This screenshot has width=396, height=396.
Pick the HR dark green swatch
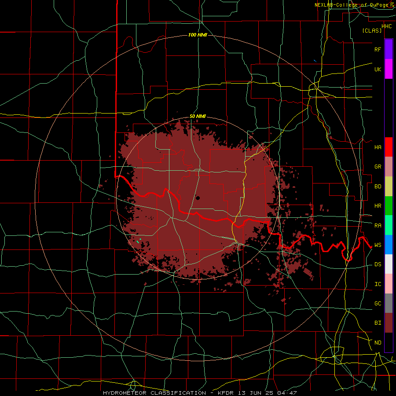pyautogui.click(x=389, y=206)
